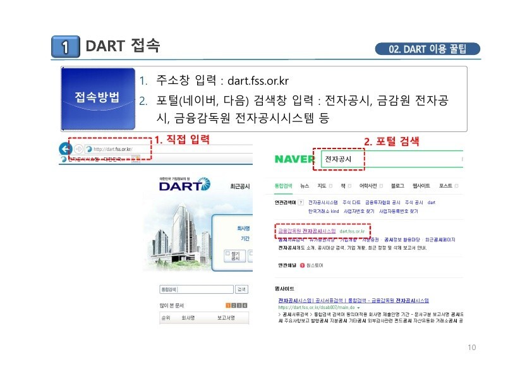Click the 많이 본 문서 heading
Screen dimensions: 532x376
tap(171, 305)
